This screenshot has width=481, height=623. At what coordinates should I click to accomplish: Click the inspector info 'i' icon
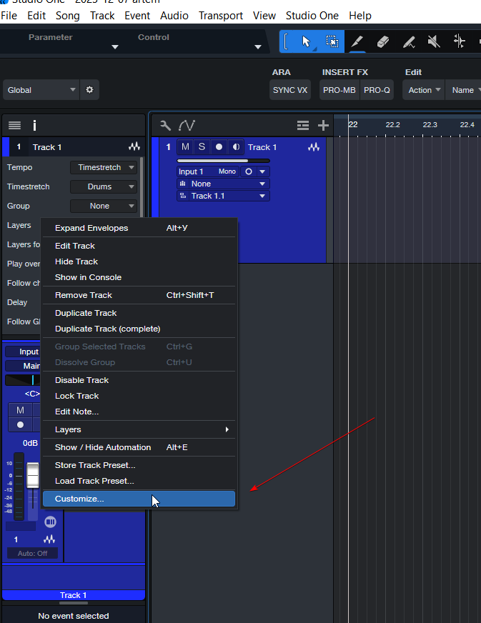pyautogui.click(x=34, y=126)
